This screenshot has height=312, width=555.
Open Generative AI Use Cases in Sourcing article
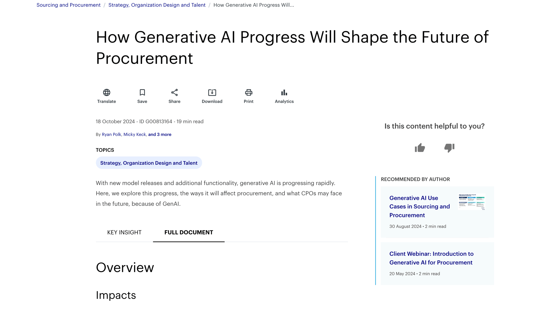coord(419,206)
